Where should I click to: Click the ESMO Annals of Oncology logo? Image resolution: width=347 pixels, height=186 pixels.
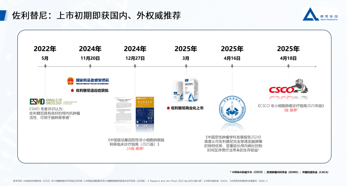[53, 102]
